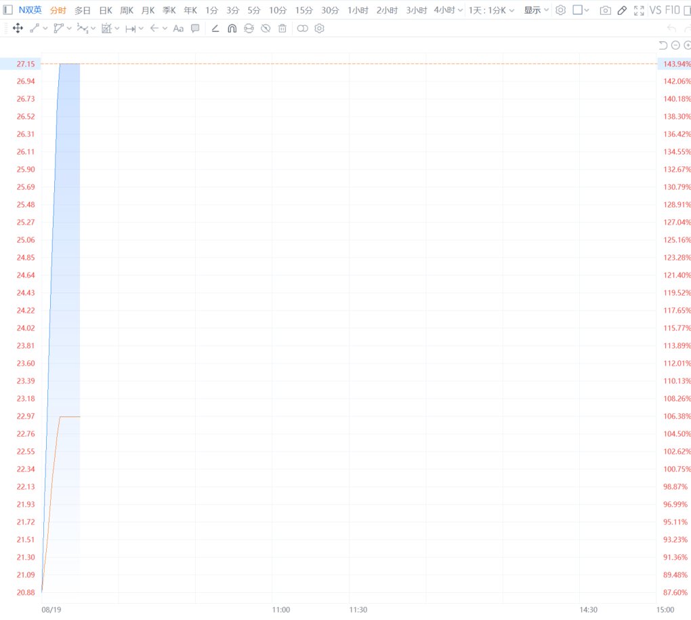Click the 22.97 price axis label
This screenshot has width=691, height=620.
point(26,416)
